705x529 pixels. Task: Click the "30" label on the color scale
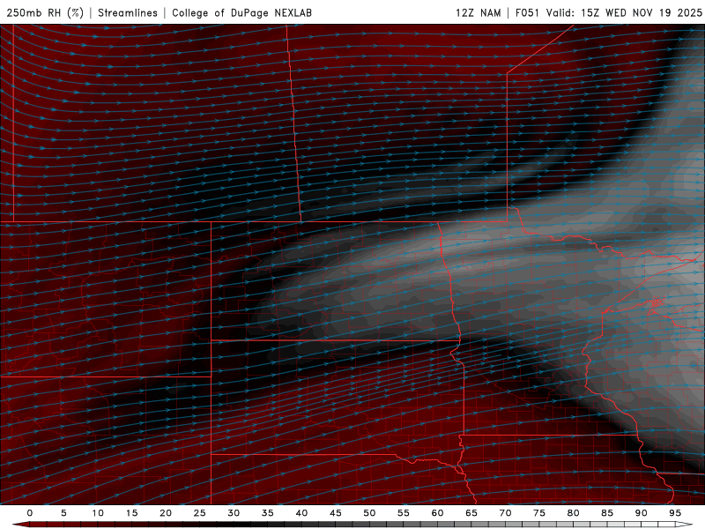tap(234, 513)
